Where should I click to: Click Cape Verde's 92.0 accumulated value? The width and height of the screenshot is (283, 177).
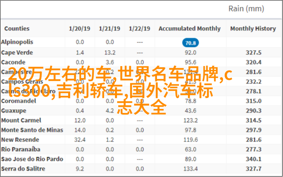pos(190,53)
